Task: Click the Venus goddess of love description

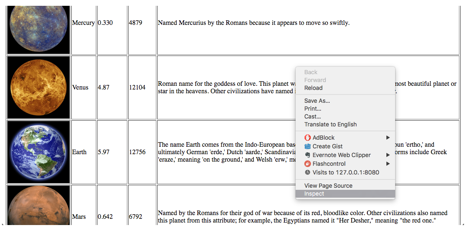Action: 307,88
